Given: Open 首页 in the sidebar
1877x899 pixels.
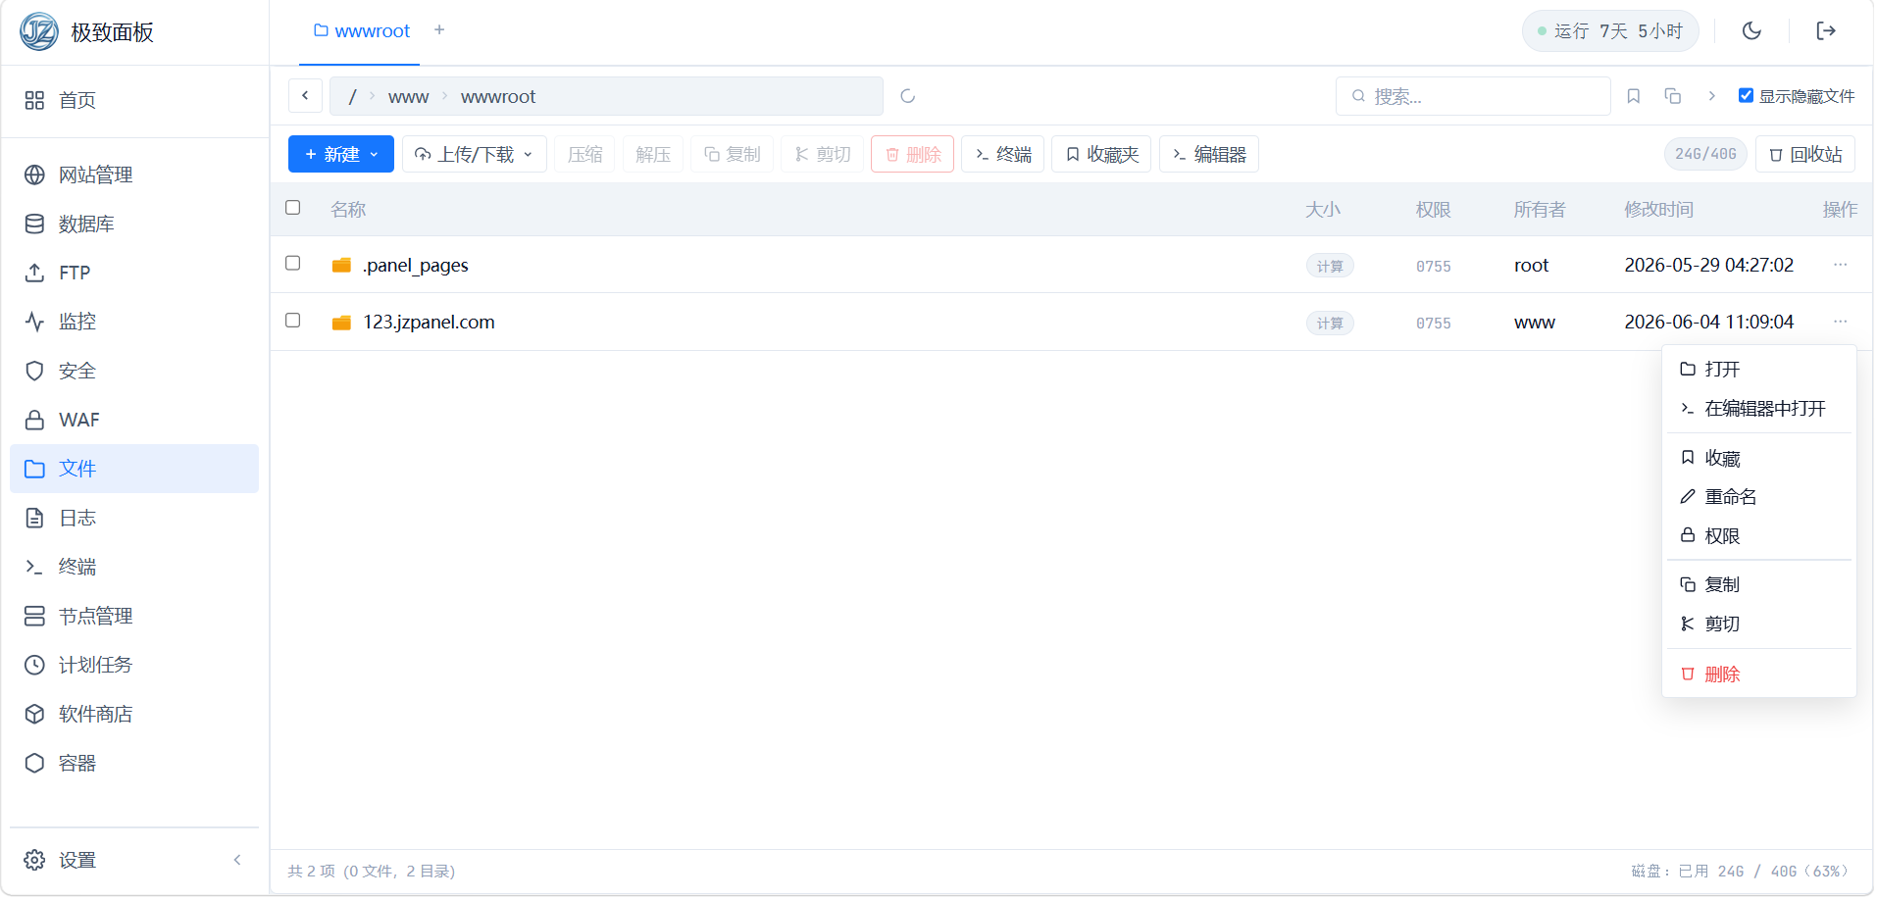Looking at the screenshot, I should point(134,100).
